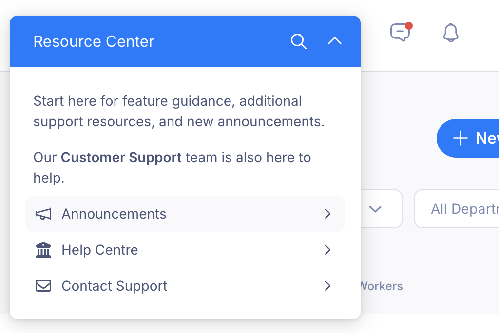Viewport: 499px width, 333px height.
Task: Open the All Departments dropdown
Action: click(x=457, y=209)
